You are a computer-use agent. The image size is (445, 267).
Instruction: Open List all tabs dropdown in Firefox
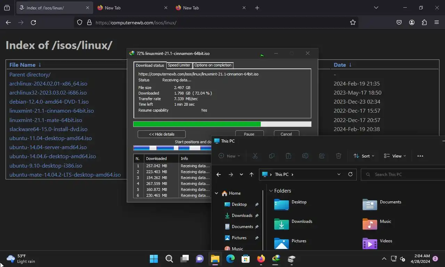click(x=376, y=8)
